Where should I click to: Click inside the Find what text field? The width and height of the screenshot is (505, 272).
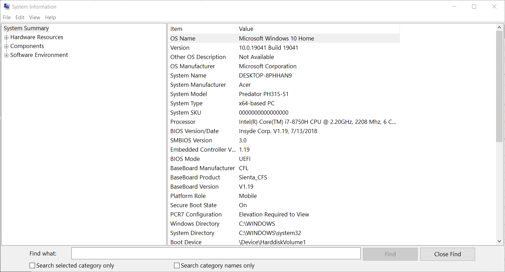point(216,253)
